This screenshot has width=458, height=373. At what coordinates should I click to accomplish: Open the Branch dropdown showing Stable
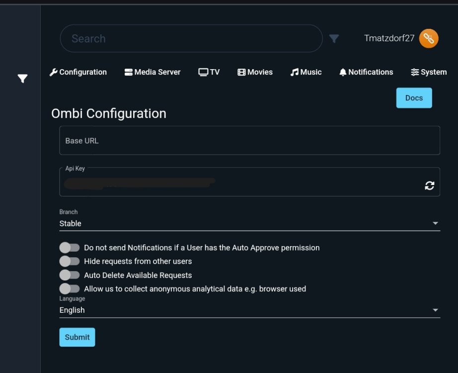coord(250,223)
